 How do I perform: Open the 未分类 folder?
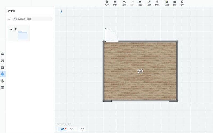19,33
